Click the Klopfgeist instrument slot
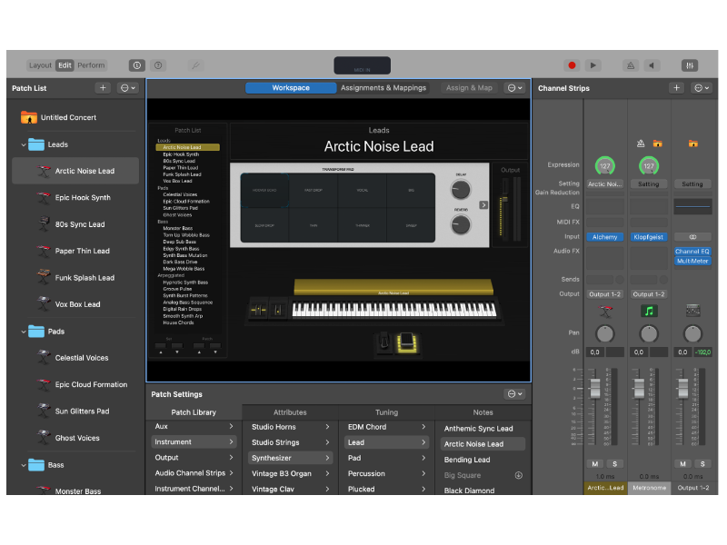Screen dimensions: 727x545 [649, 237]
